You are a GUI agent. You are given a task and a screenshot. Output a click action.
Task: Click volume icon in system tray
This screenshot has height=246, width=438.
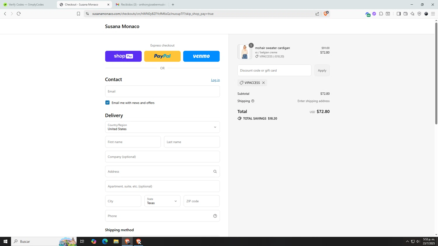pos(418,241)
